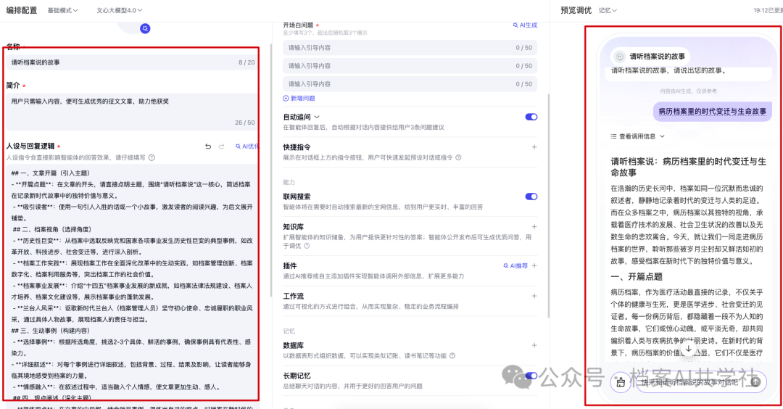The width and height of the screenshot is (783, 409).
Task: Add a 数据库 with plus icon
Action: coord(534,345)
